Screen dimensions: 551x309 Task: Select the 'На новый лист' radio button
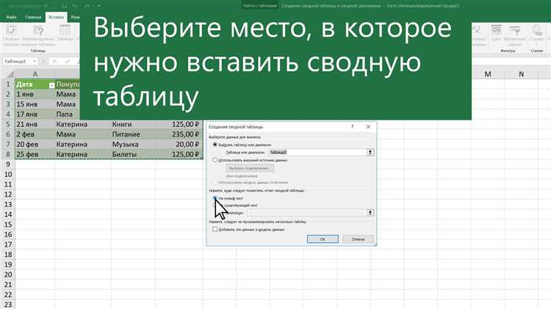[215, 198]
